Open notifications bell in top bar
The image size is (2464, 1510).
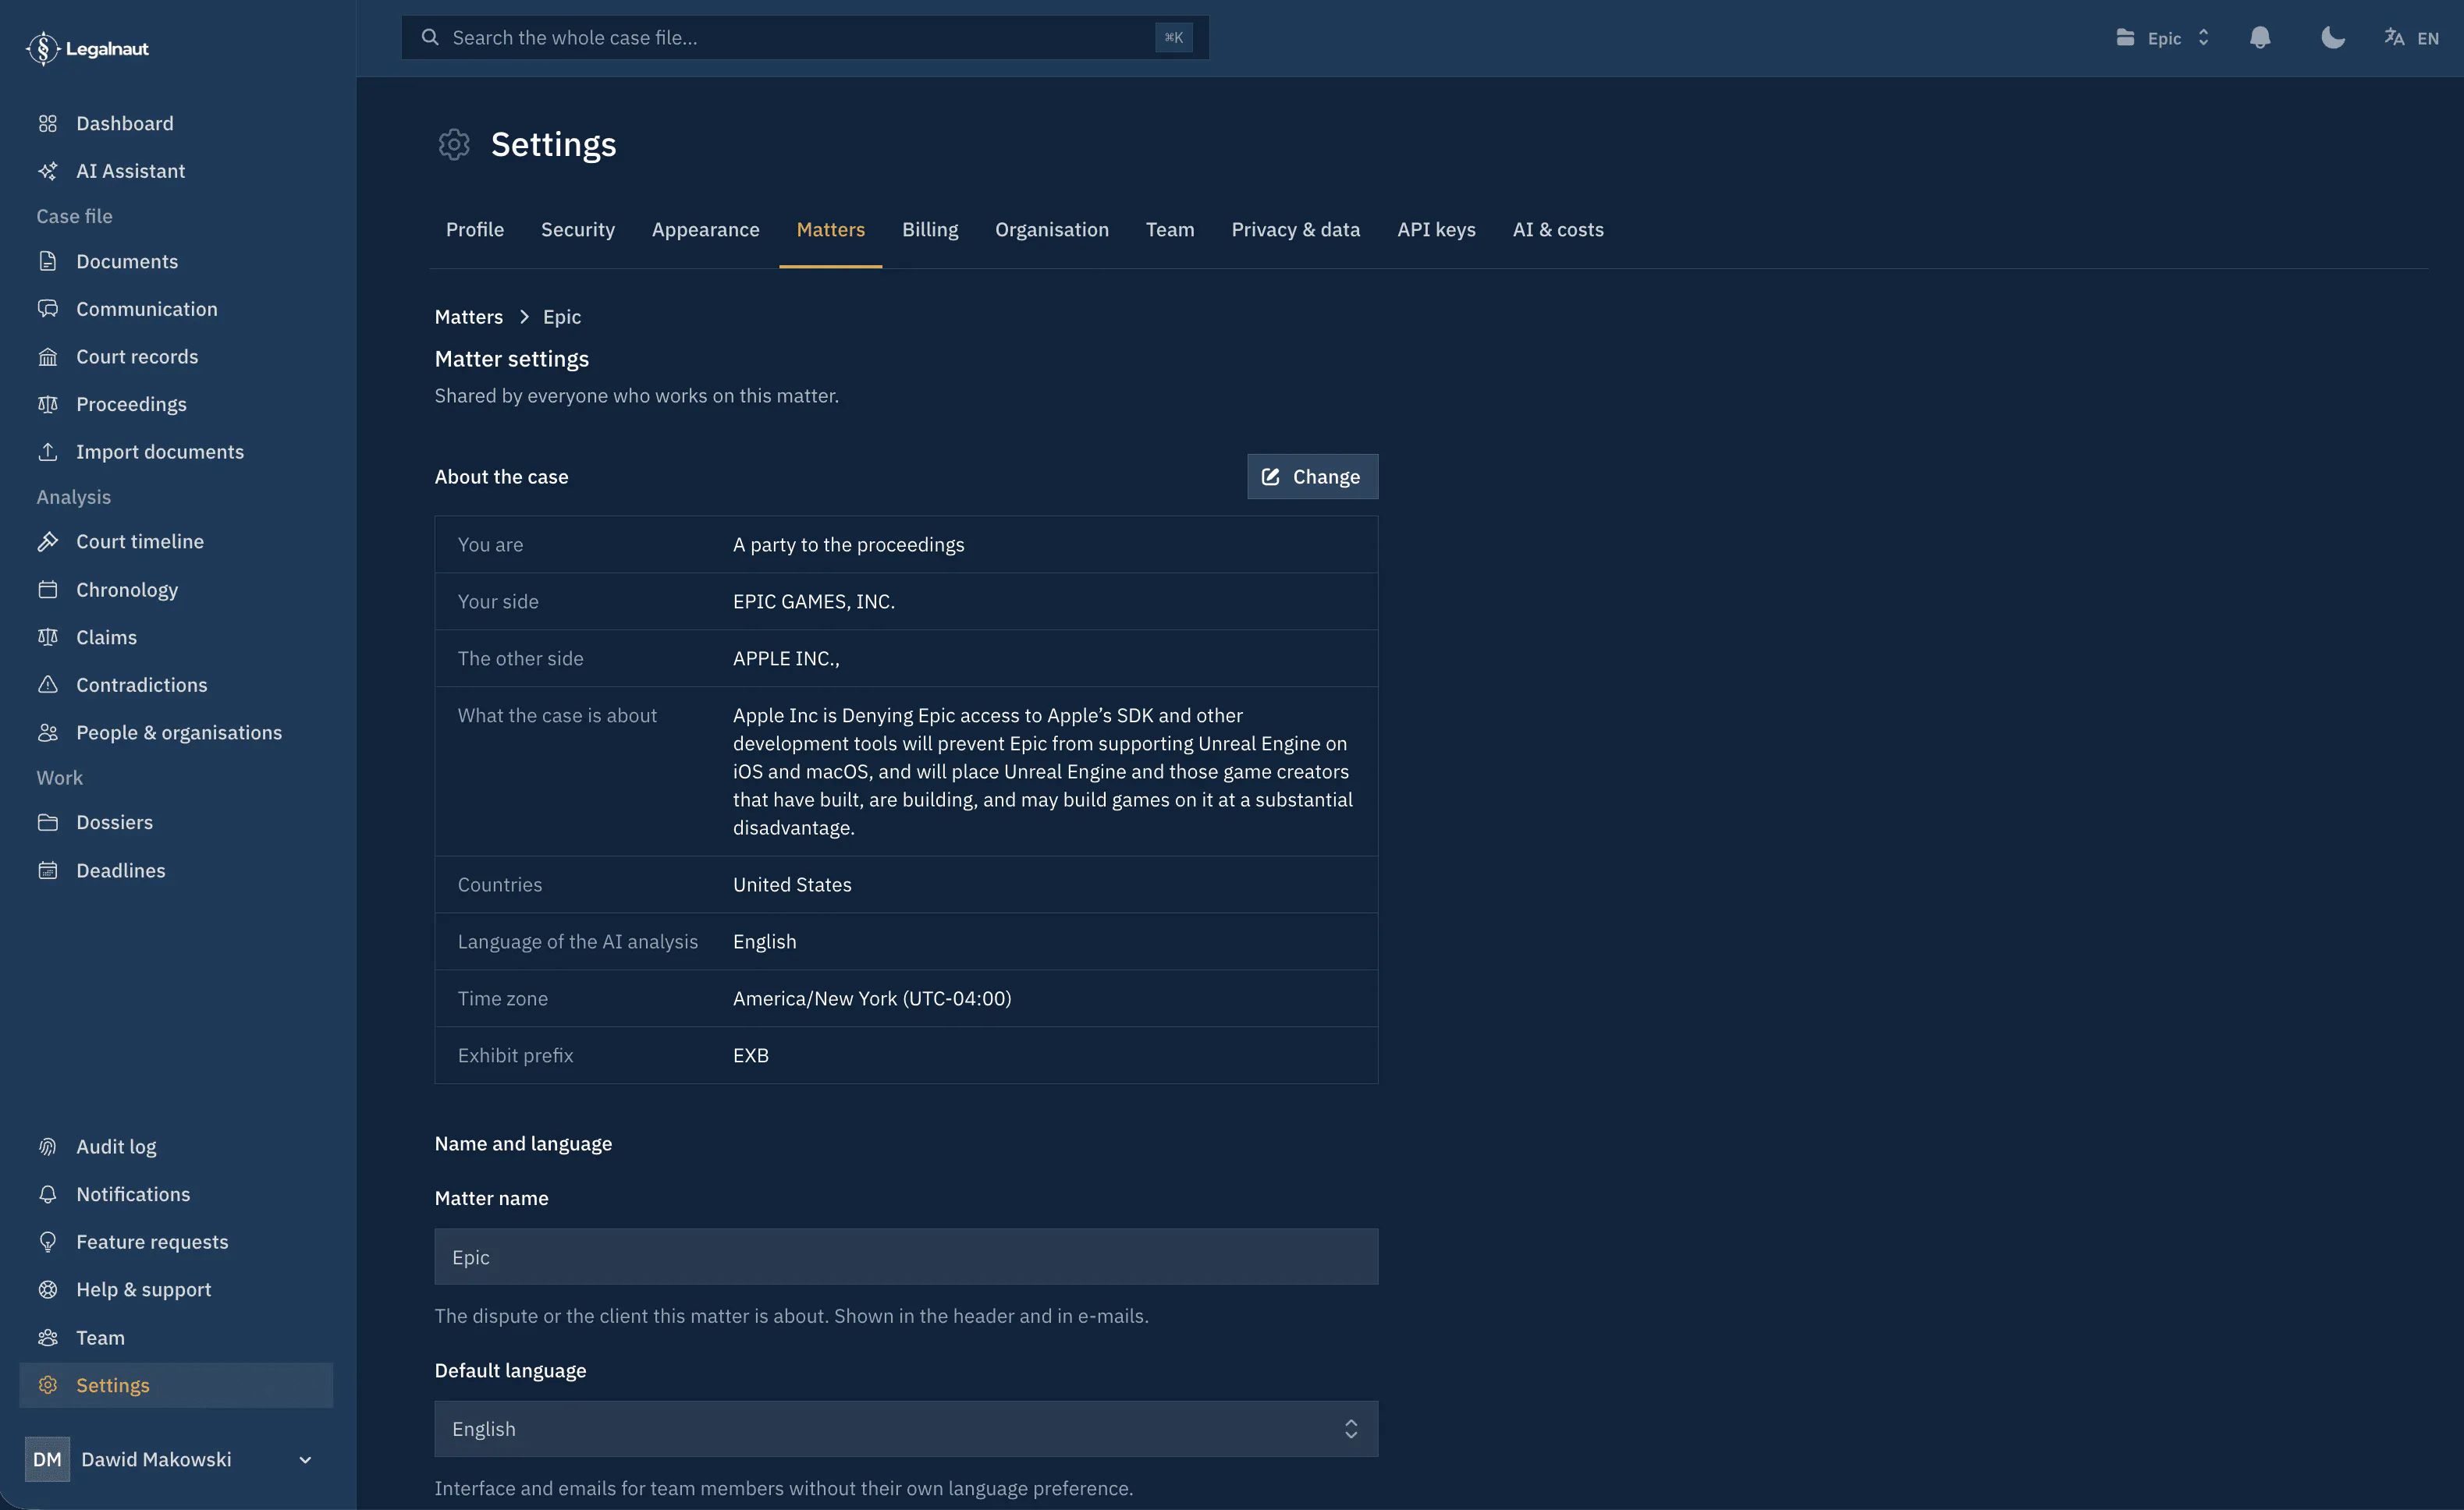2260,38
